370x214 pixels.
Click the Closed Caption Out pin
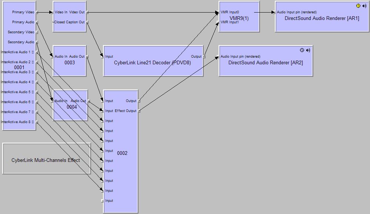87,22
